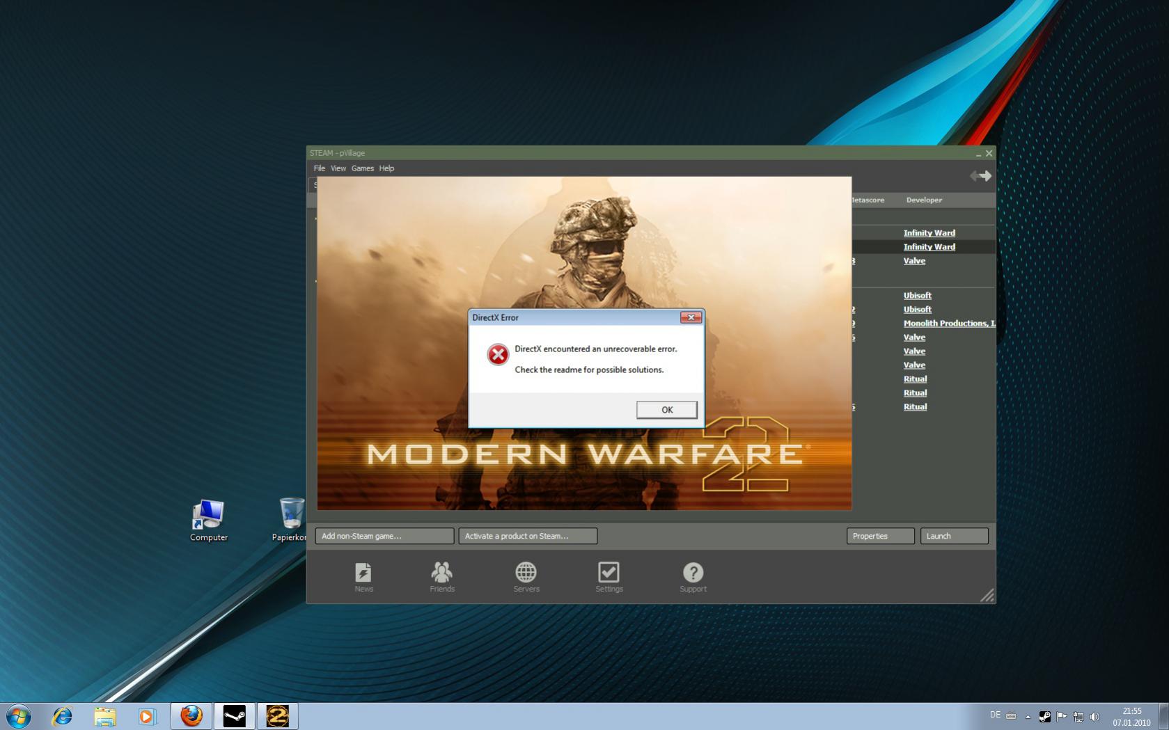Open the network status tray icon
This screenshot has height=730, width=1169.
coord(1078,716)
